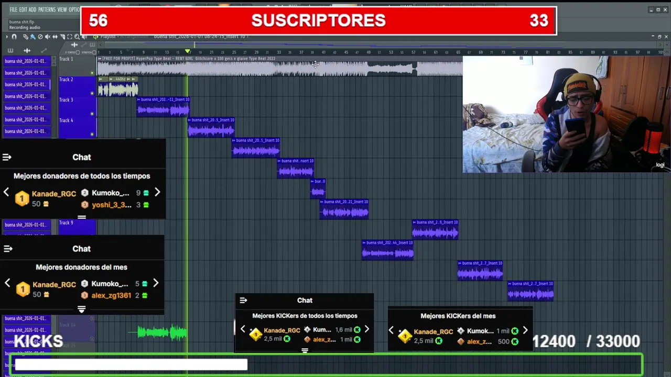This screenshot has height=377, width=671.
Task: Go to previous page of all-time KICKers
Action: tap(243, 329)
